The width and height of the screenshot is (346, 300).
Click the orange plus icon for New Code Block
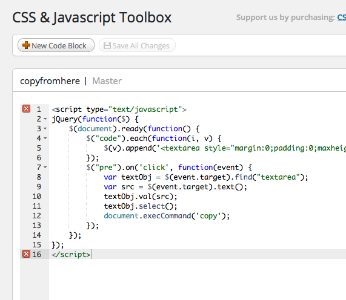[26, 45]
